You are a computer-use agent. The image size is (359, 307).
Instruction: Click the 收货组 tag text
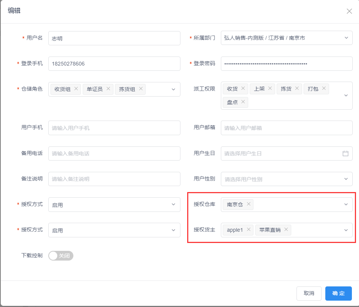(x=62, y=89)
